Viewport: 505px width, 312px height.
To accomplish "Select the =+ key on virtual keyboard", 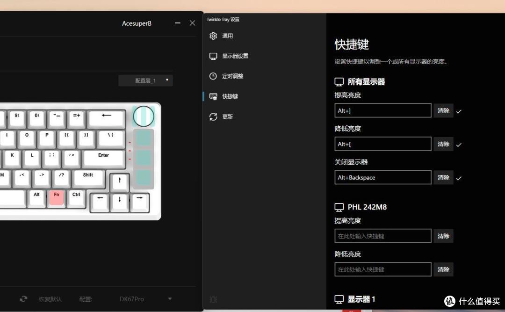I will point(76,118).
